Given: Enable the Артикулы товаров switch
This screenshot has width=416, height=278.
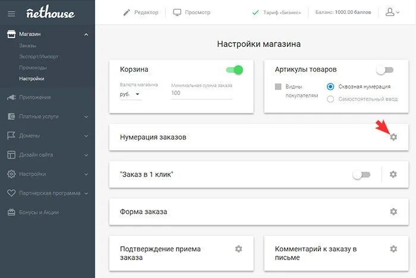Looking at the screenshot, I should (385, 70).
